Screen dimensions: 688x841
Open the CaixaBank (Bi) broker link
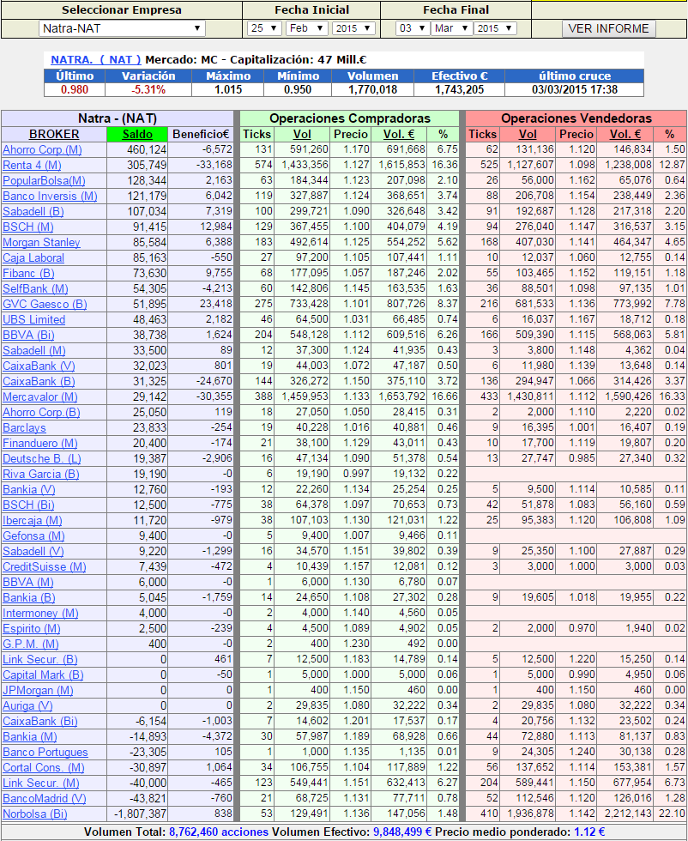[40, 722]
